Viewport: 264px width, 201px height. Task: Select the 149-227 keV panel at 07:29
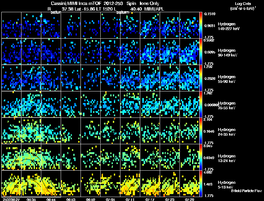pyautogui.click(x=189, y=25)
